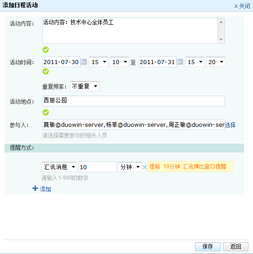Expand the end minute dropdown showing 20
This screenshot has width=253, height=254.
[216, 62]
